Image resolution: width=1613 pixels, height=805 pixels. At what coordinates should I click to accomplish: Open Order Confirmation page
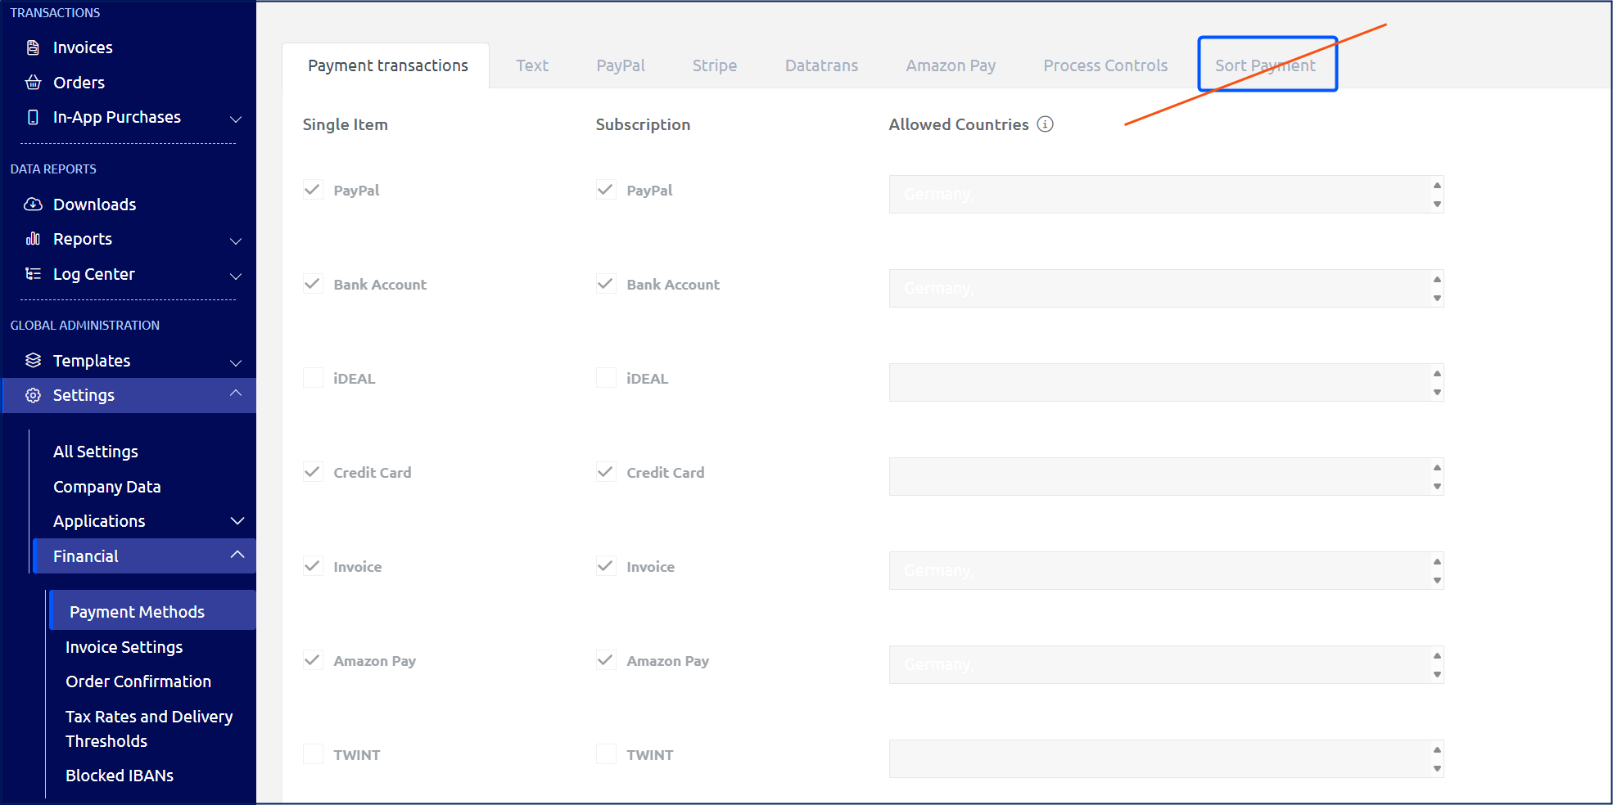138,681
